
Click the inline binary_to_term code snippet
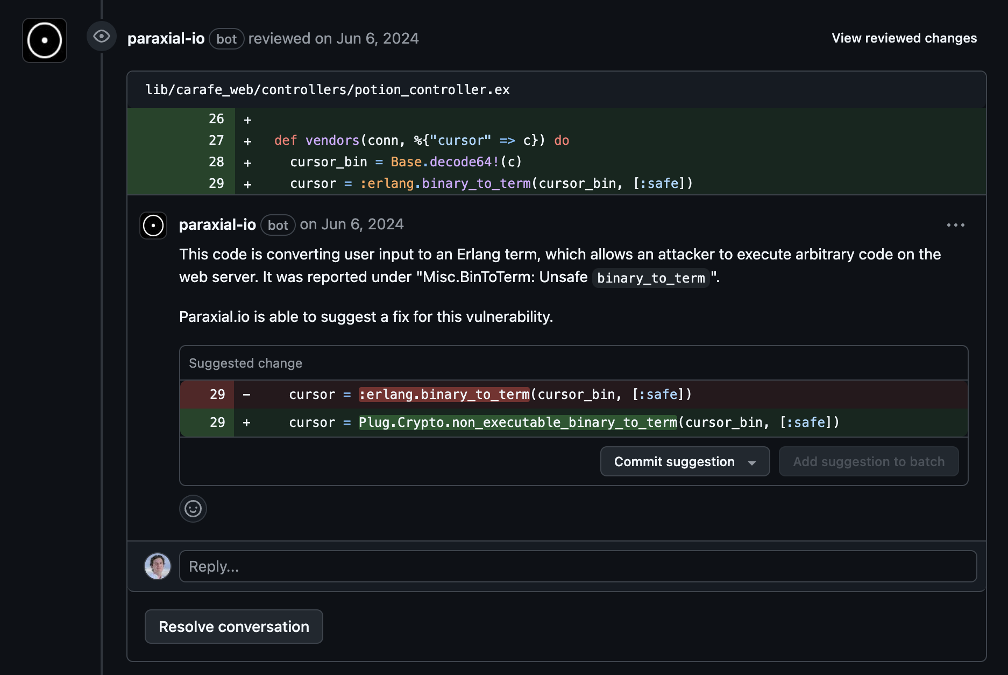(x=651, y=278)
